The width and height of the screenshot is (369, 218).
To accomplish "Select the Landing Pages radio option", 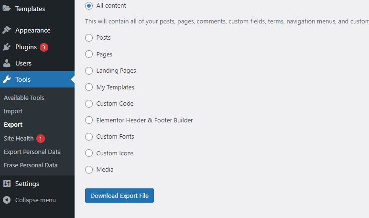I will (x=89, y=71).
